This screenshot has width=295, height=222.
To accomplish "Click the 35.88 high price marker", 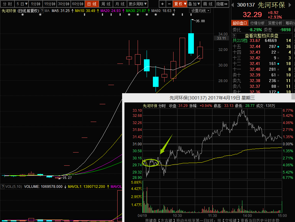I will (200, 21).
